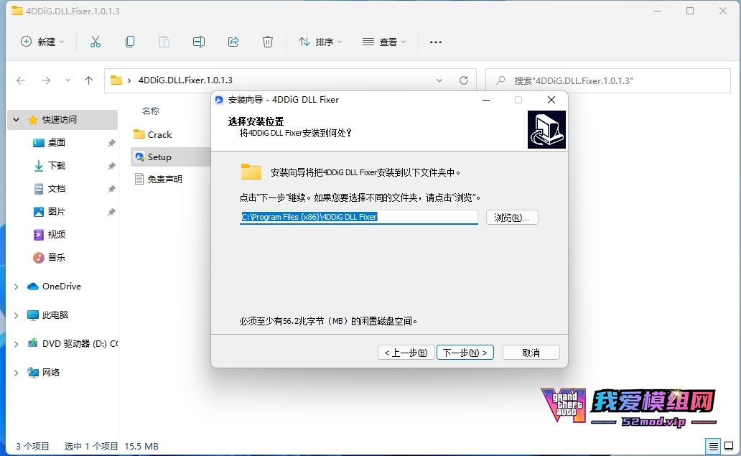Go back with the Explorer back arrow
Screen dimensions: 741x456
point(21,80)
